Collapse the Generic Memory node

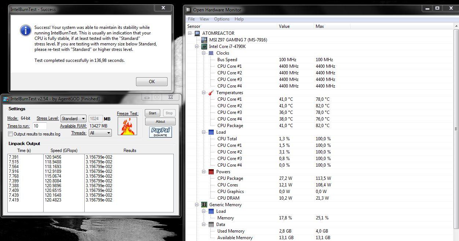197,205
